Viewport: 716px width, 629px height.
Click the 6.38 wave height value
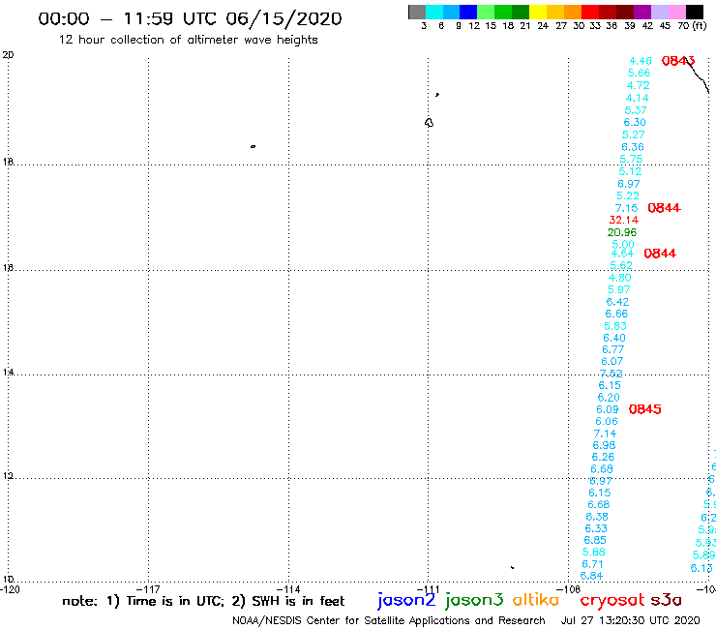[x=597, y=517]
